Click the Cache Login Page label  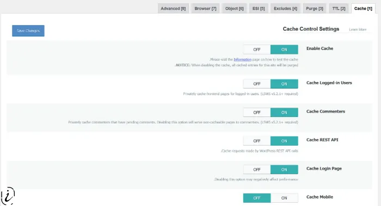[324, 168]
